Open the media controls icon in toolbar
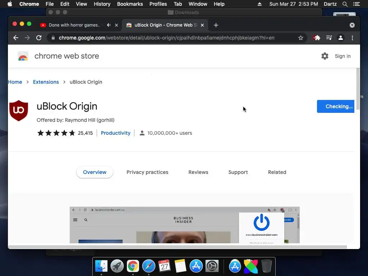Screen dimensions: 368x276 [329, 38]
